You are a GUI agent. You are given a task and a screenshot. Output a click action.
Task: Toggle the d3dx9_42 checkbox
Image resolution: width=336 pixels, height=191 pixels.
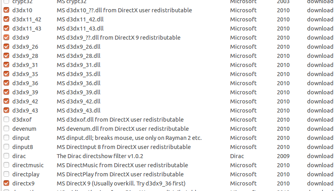click(x=6, y=101)
